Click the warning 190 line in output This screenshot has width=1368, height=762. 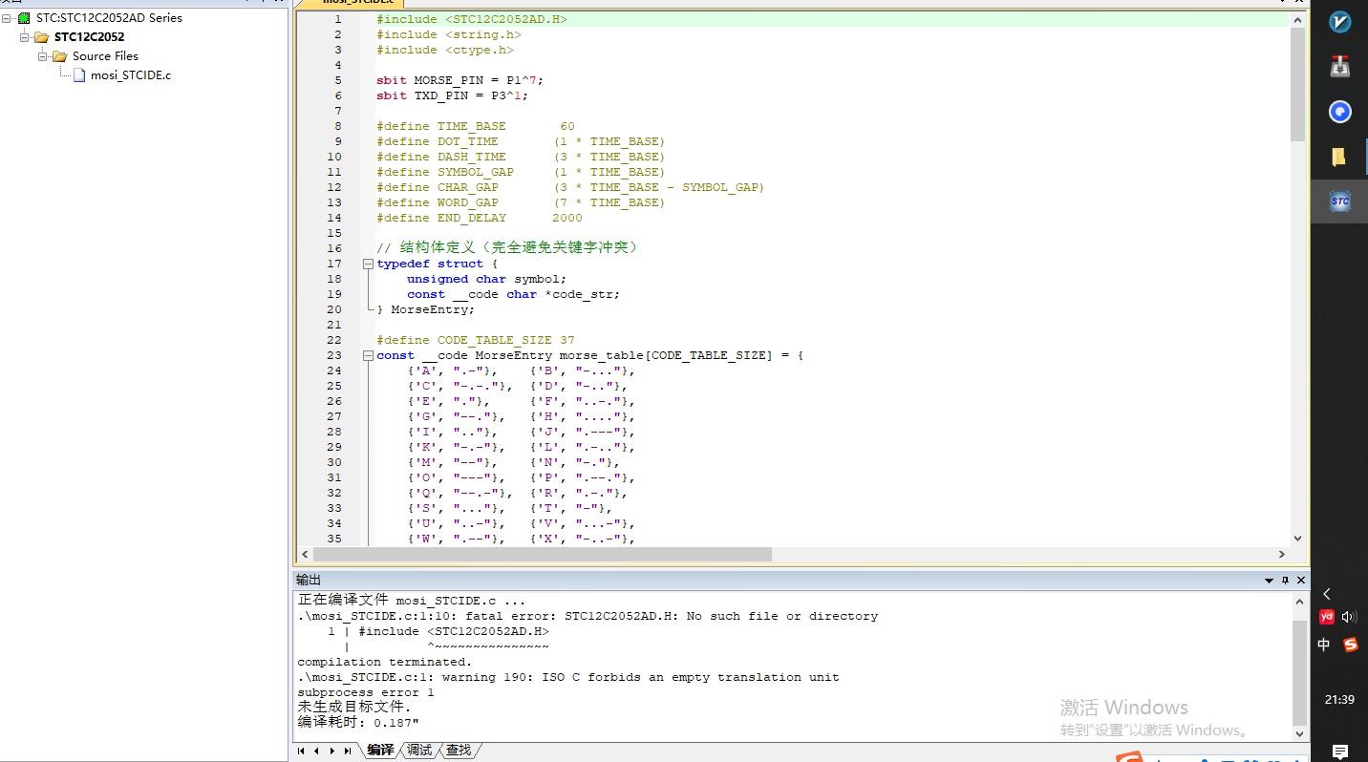[568, 677]
